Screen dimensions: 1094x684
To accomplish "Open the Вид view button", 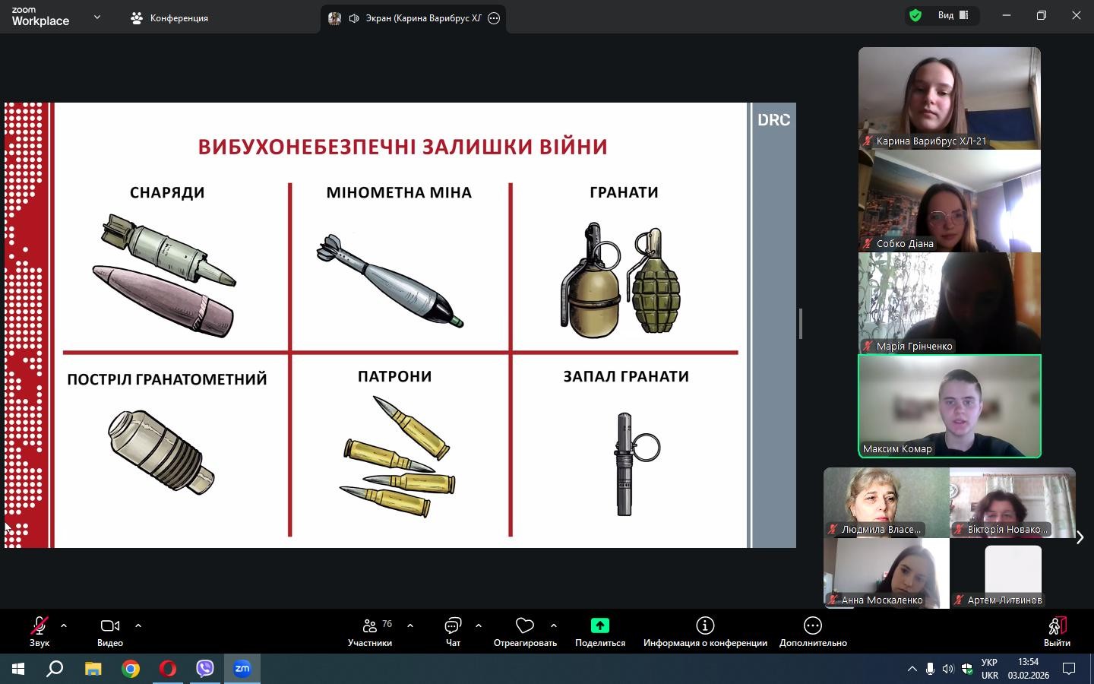I will (953, 15).
